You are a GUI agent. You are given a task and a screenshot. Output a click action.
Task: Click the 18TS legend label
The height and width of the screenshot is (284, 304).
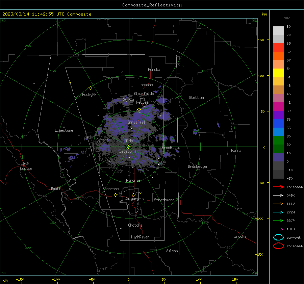(290, 229)
